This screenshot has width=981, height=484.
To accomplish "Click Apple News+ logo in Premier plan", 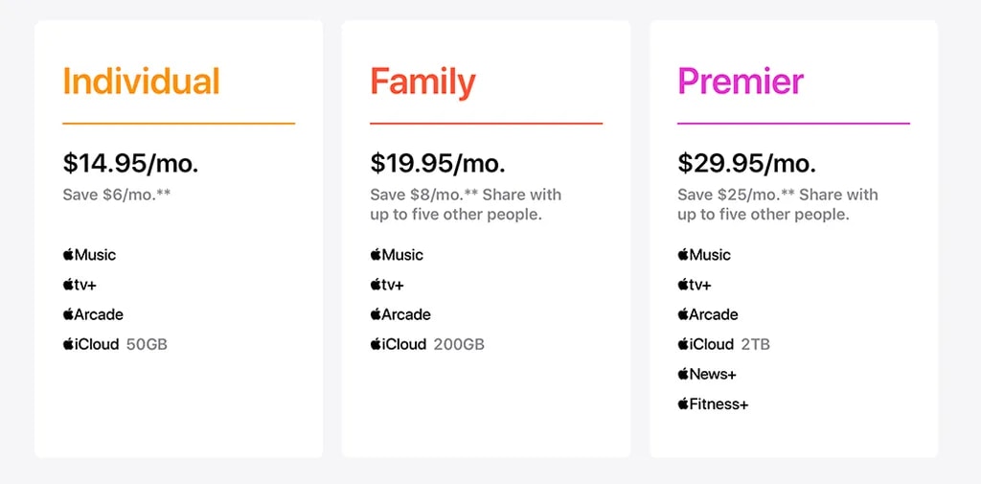I will [707, 374].
